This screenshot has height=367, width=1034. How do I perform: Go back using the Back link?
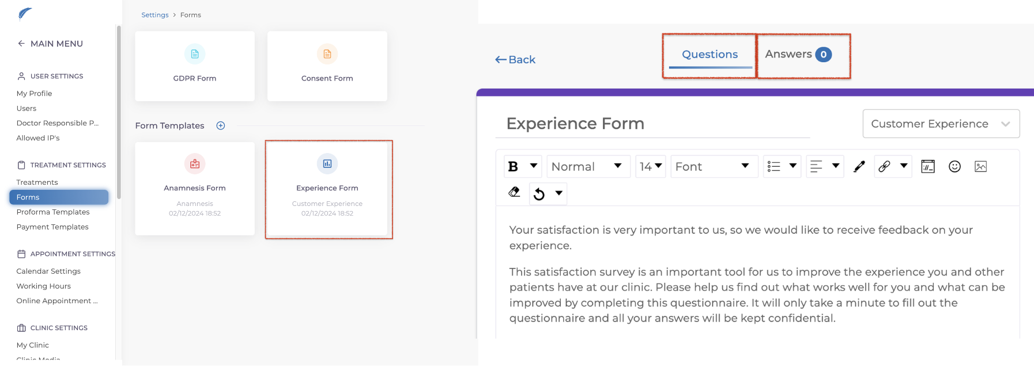[x=515, y=60]
